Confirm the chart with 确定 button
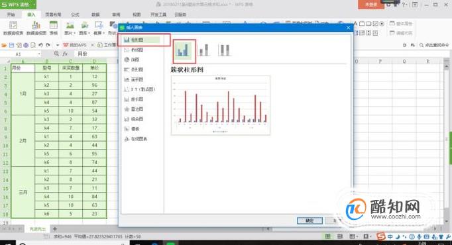Screen dimensions: 452x245 (310, 220)
